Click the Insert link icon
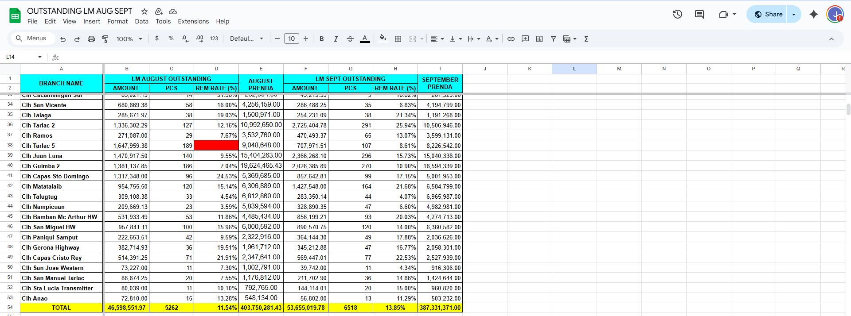Screen dimensions: 851x316 (511, 39)
